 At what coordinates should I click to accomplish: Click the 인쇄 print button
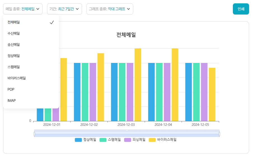(x=241, y=9)
